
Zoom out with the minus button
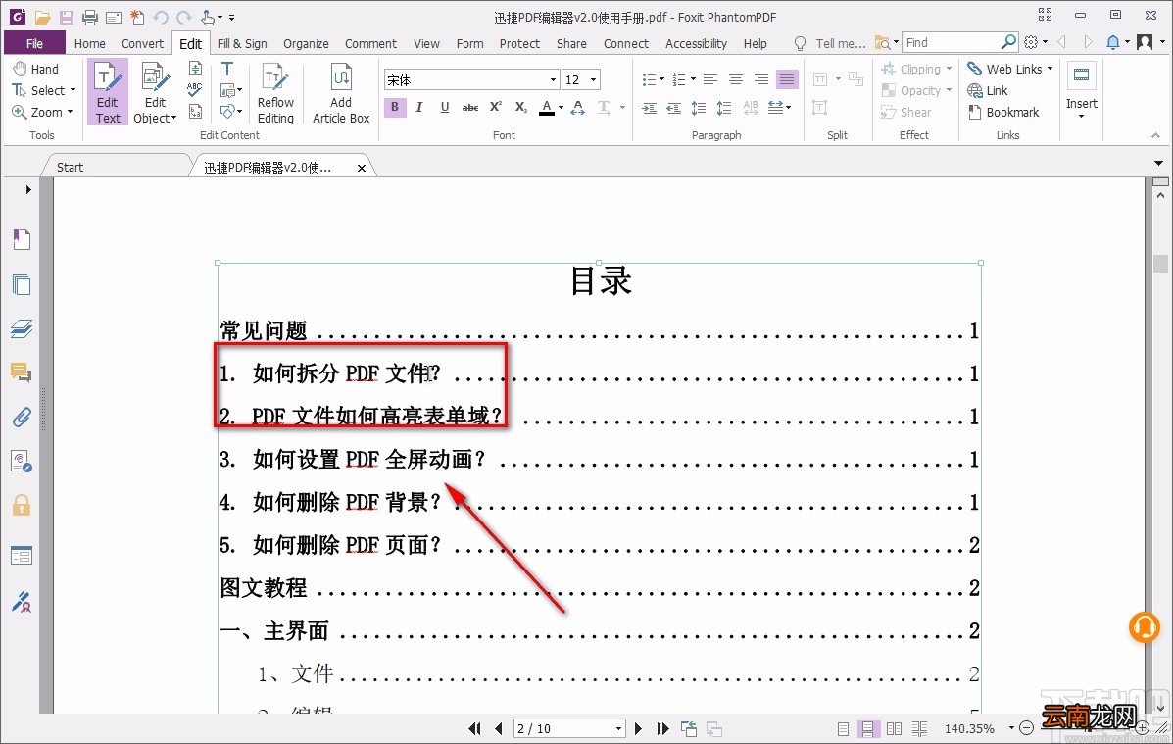tap(1026, 728)
